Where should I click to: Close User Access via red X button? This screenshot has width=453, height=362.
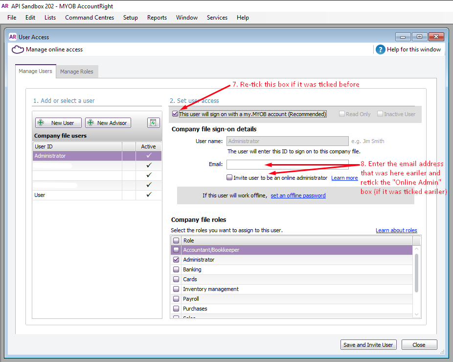pos(436,37)
